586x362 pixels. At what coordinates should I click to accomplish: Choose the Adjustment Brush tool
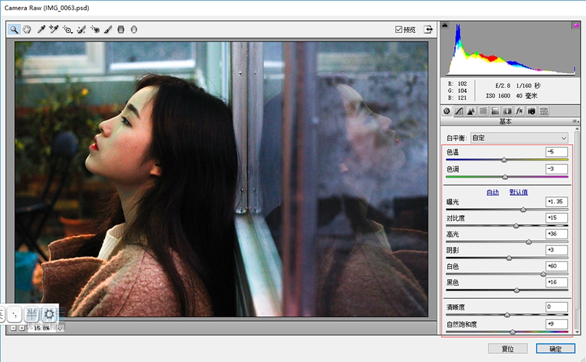click(x=108, y=30)
